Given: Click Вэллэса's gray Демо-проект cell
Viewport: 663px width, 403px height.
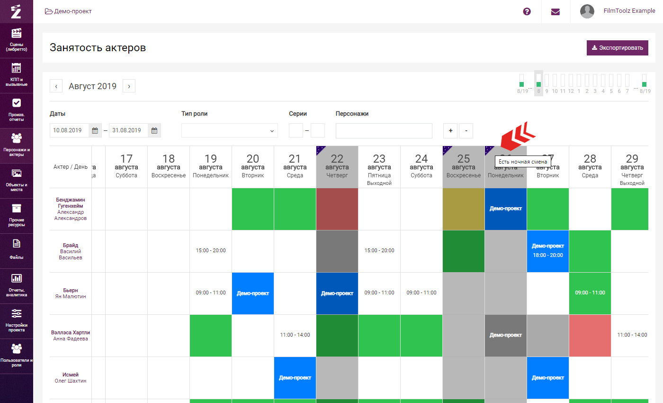Looking at the screenshot, I should 506,336.
